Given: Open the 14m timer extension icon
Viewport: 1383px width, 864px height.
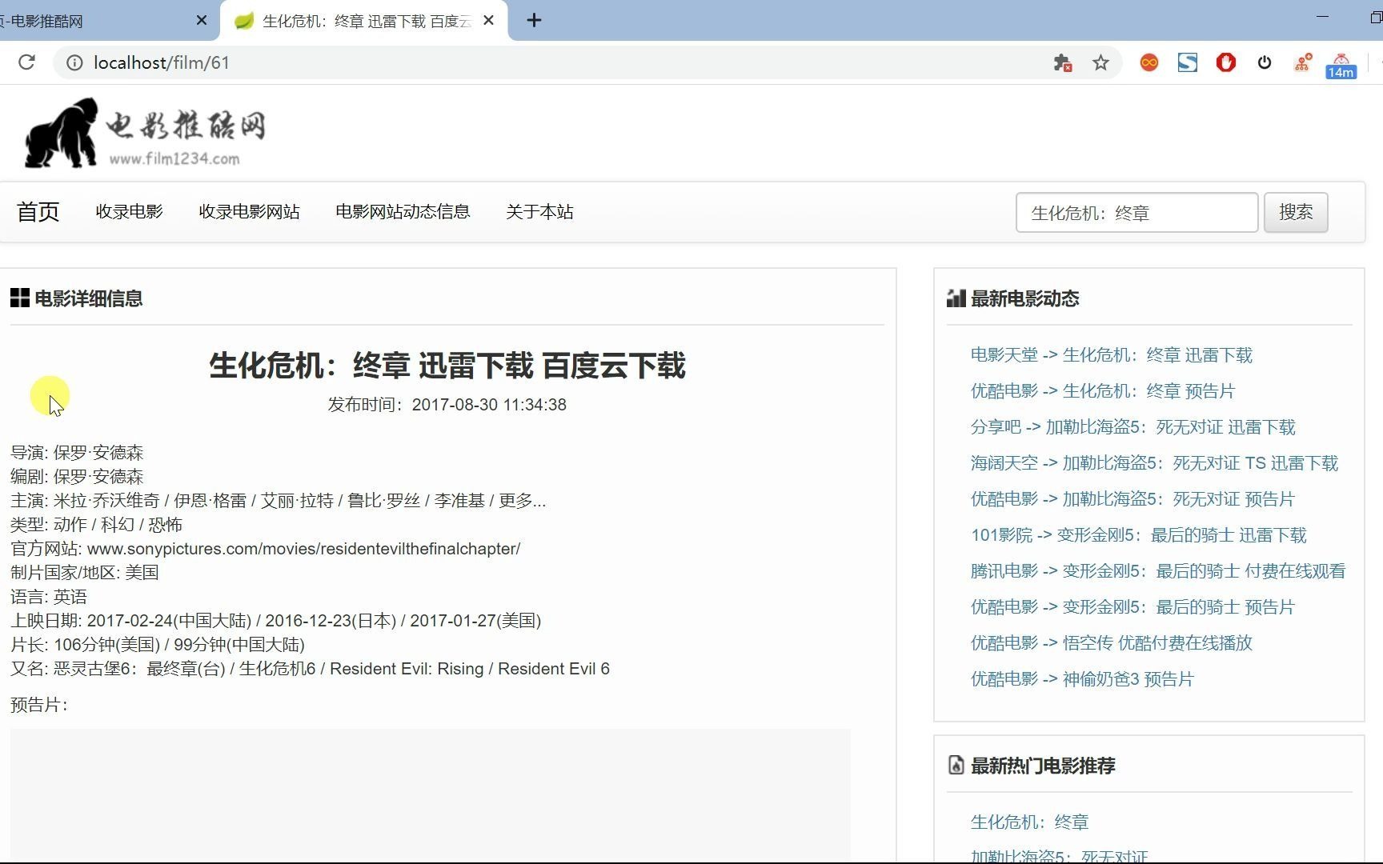Looking at the screenshot, I should coord(1341,66).
